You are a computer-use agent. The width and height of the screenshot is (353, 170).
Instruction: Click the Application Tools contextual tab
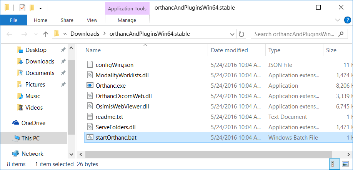coord(127,8)
